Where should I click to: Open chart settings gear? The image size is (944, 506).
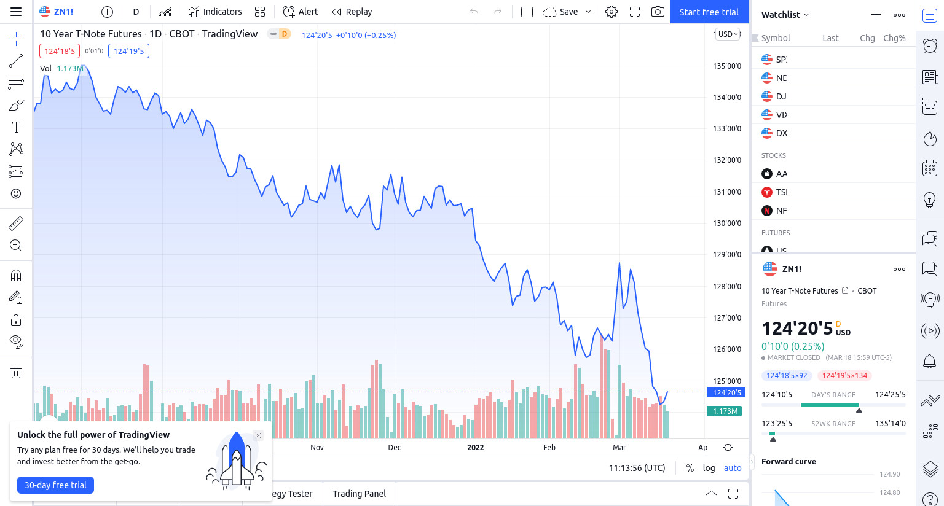coord(612,12)
